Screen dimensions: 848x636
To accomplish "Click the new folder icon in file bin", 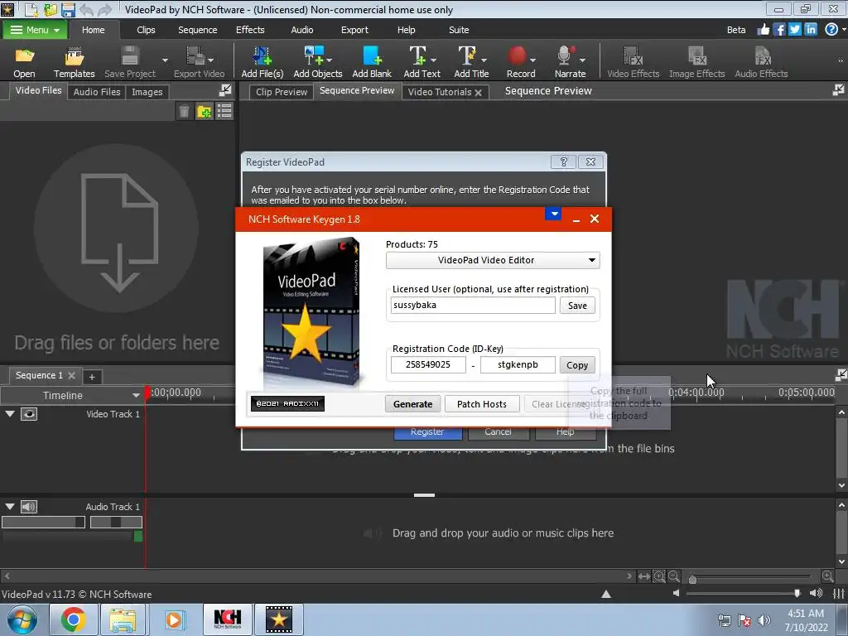I will click(x=204, y=112).
